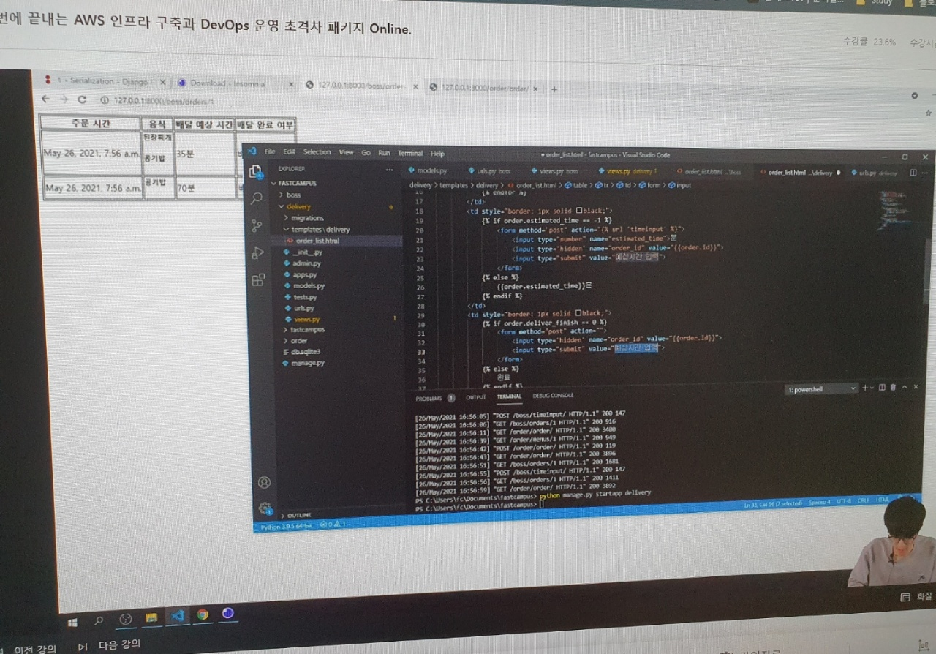Viewport: 936px width, 654px height.
Task: Open the Run menu
Action: click(384, 153)
